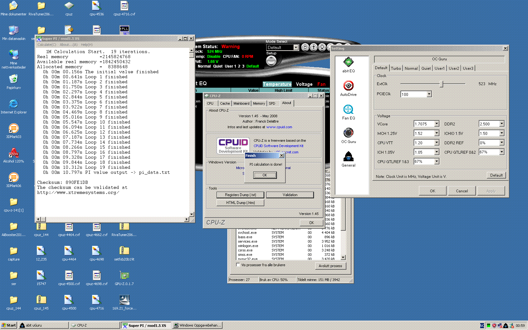Click square window round button in uGuru
This screenshot has width=528, height=330.
(305, 47)
